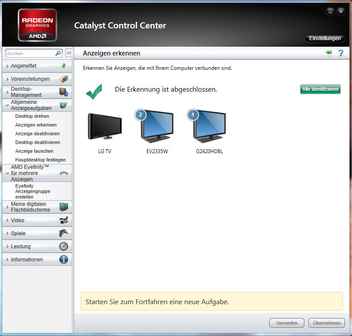Collapse AMD Eyefinity für mehrere Anzeigen
This screenshot has height=336, width=352.
[7, 173]
